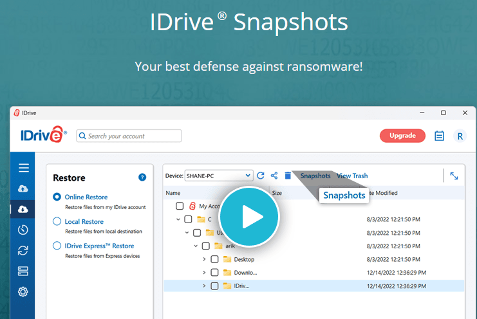Open the hamburger menu in sidebar
The image size is (477, 319).
(x=23, y=168)
